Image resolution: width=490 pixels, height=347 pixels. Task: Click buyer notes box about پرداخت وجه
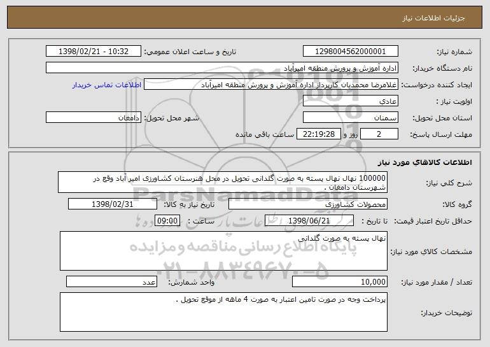tap(223, 312)
